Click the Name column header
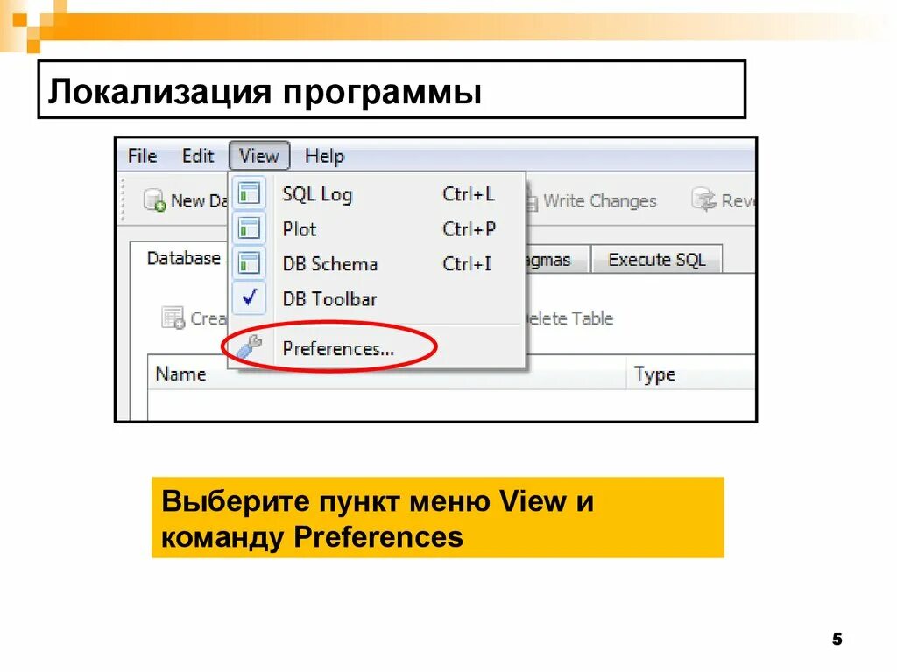Screen dimensions: 897x672 tap(386, 374)
